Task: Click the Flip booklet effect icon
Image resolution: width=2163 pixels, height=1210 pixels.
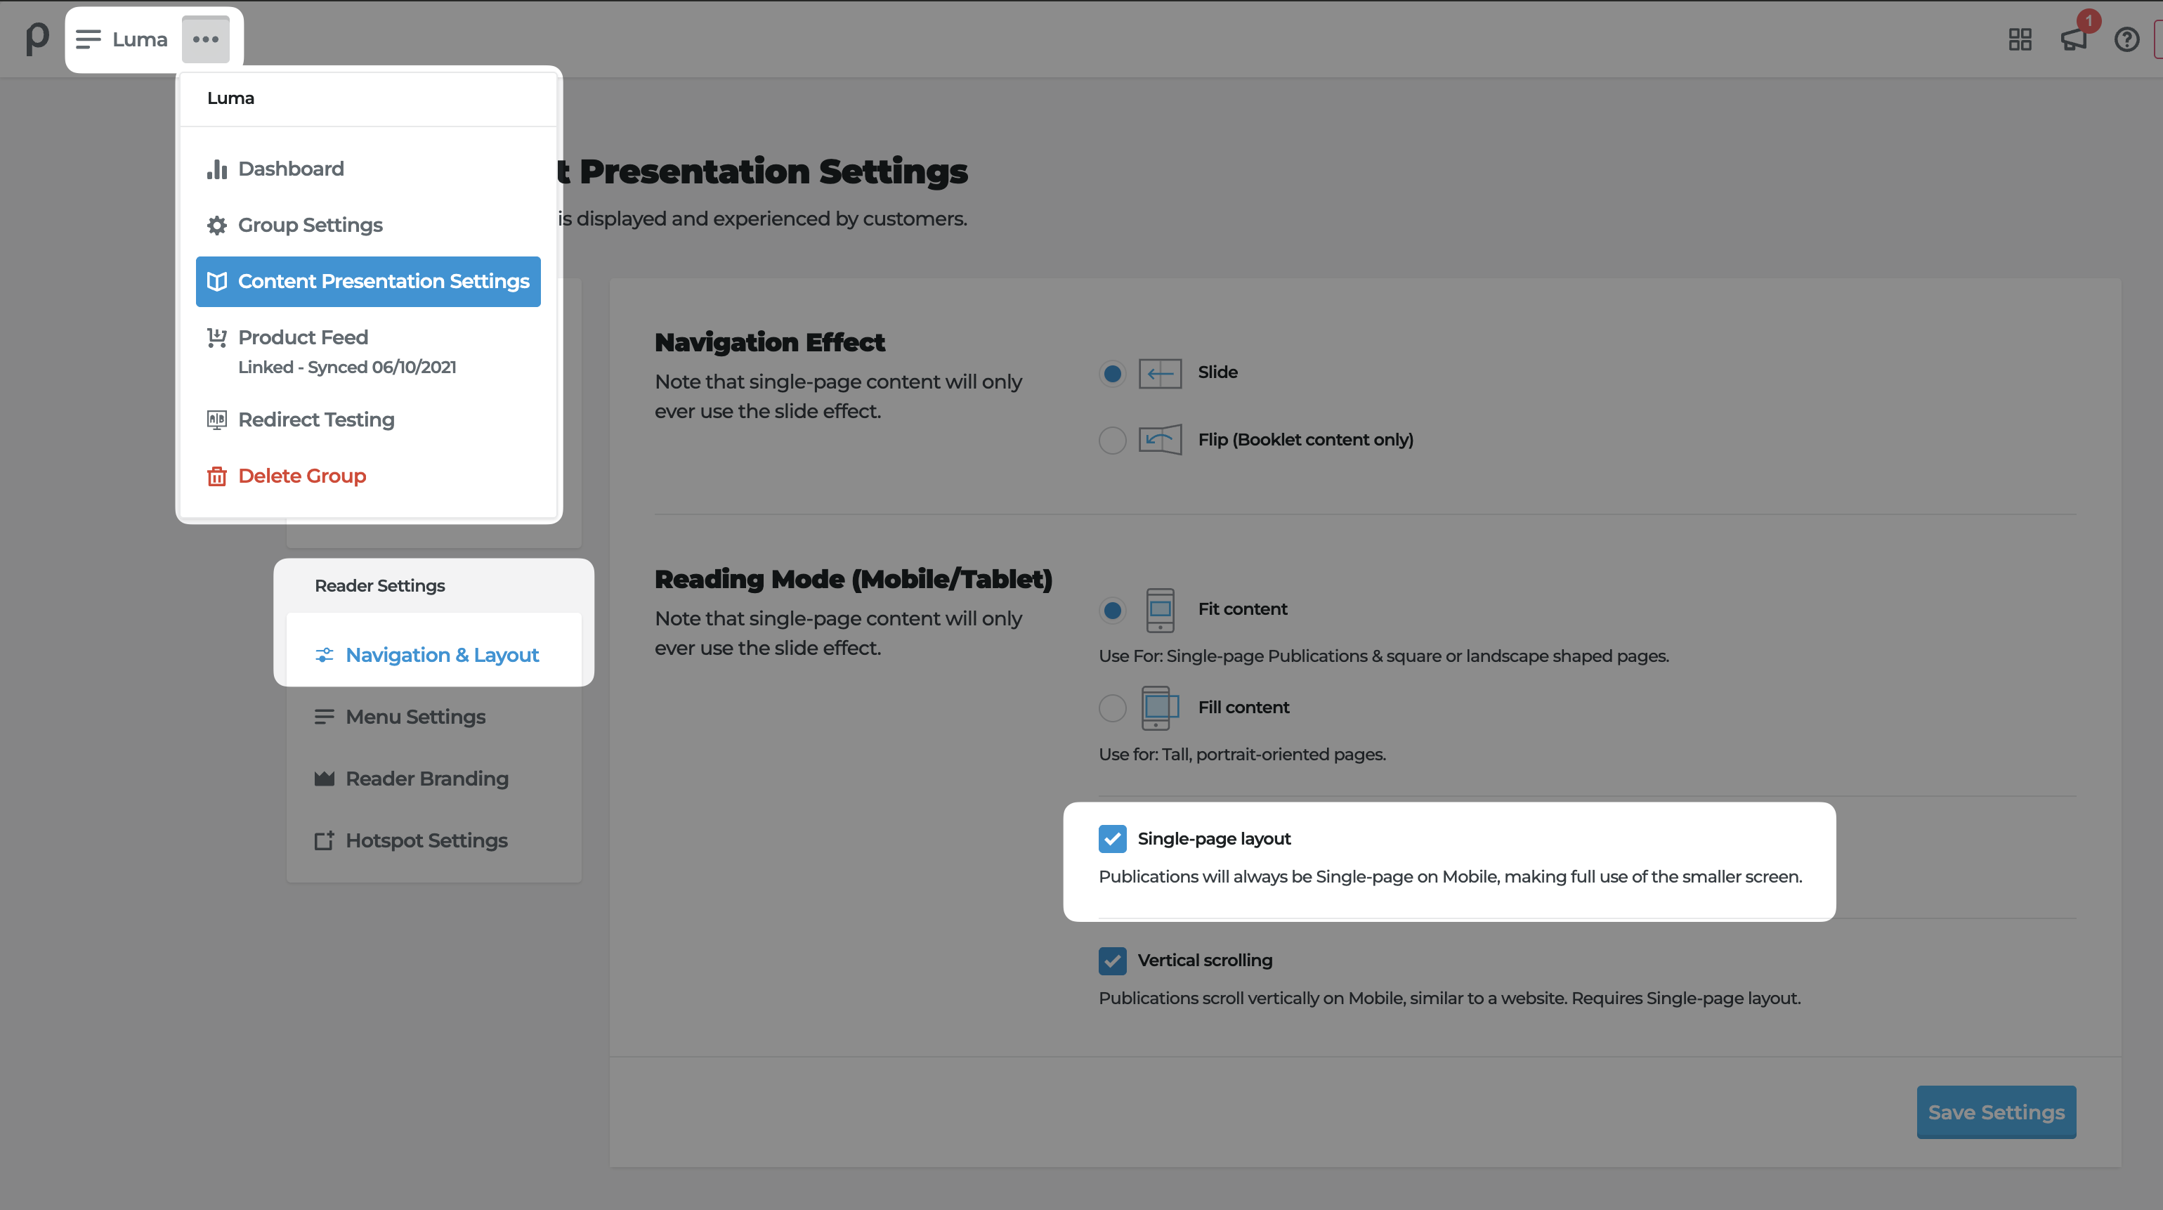Action: [1160, 439]
